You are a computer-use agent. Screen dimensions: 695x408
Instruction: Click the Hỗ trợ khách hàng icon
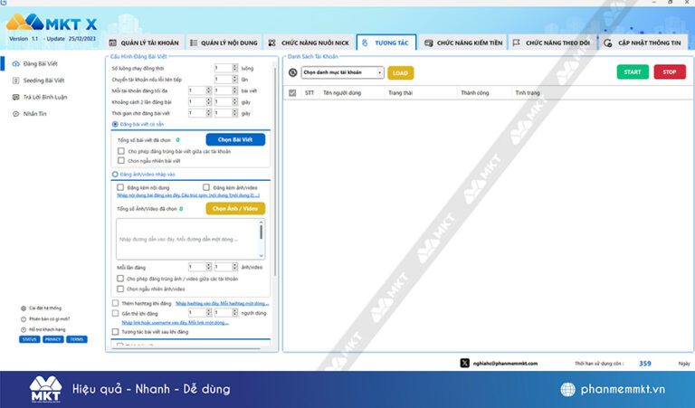point(24,329)
